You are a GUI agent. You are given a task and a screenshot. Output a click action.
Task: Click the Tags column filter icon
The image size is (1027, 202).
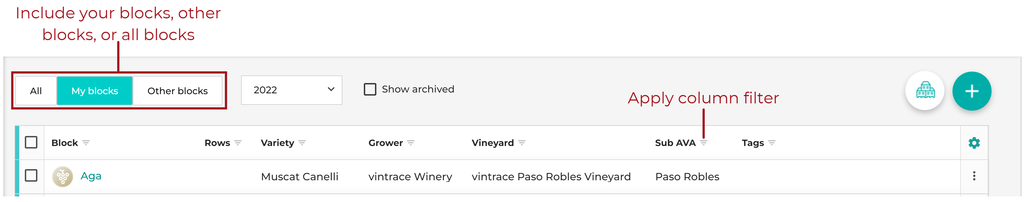pyautogui.click(x=771, y=143)
